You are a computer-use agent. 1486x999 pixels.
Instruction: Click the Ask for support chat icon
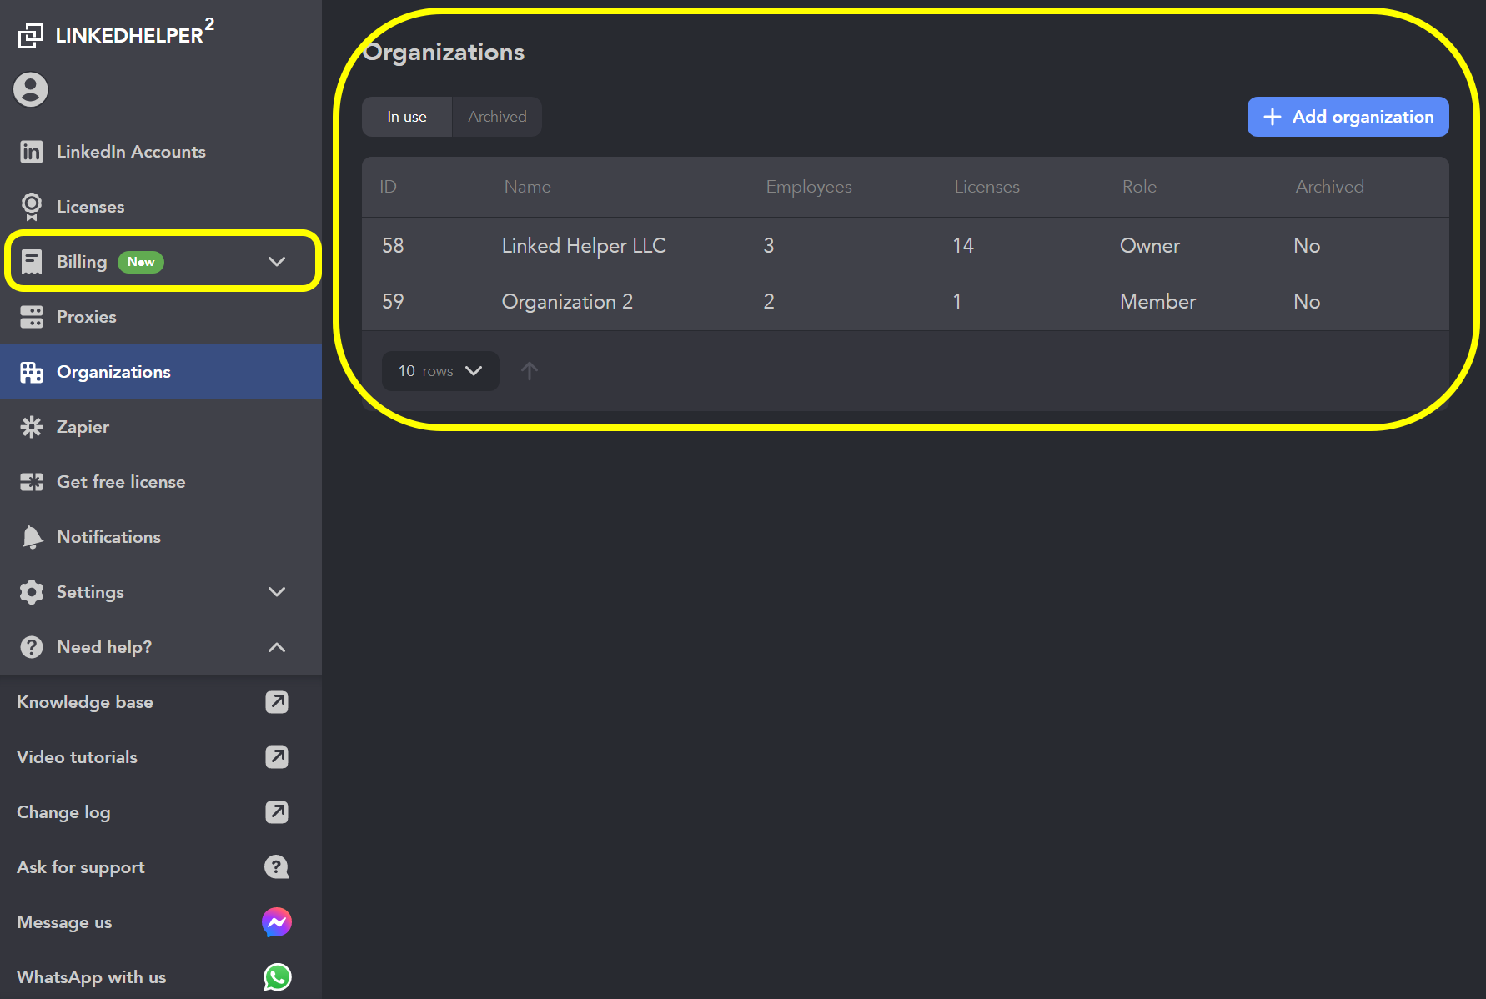coord(277,867)
